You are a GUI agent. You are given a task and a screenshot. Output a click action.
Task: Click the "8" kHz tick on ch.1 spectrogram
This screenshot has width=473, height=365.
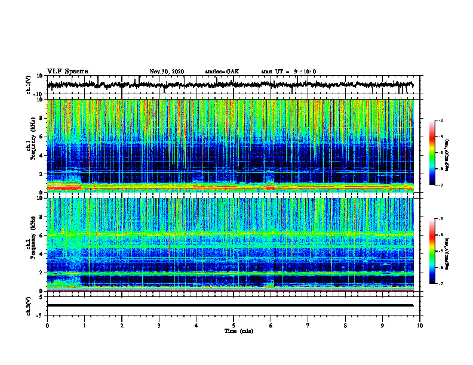click(x=42, y=118)
